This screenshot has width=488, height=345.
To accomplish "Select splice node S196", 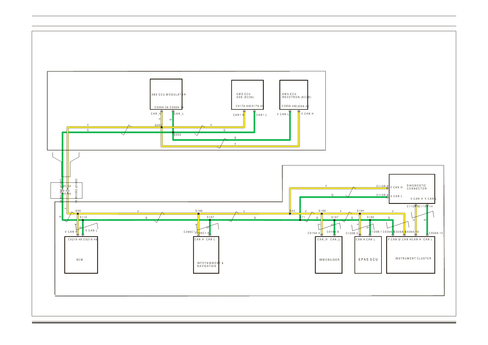I will [198, 214].
